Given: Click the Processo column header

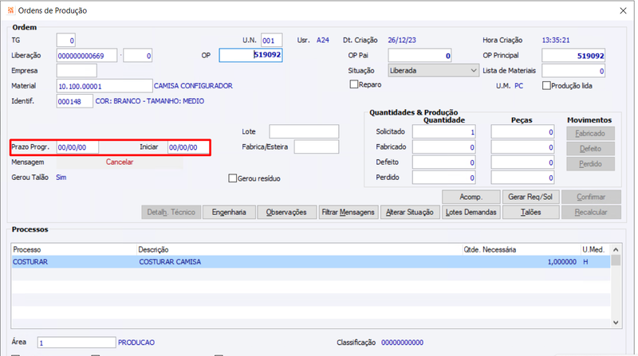Looking at the screenshot, I should tap(73, 249).
